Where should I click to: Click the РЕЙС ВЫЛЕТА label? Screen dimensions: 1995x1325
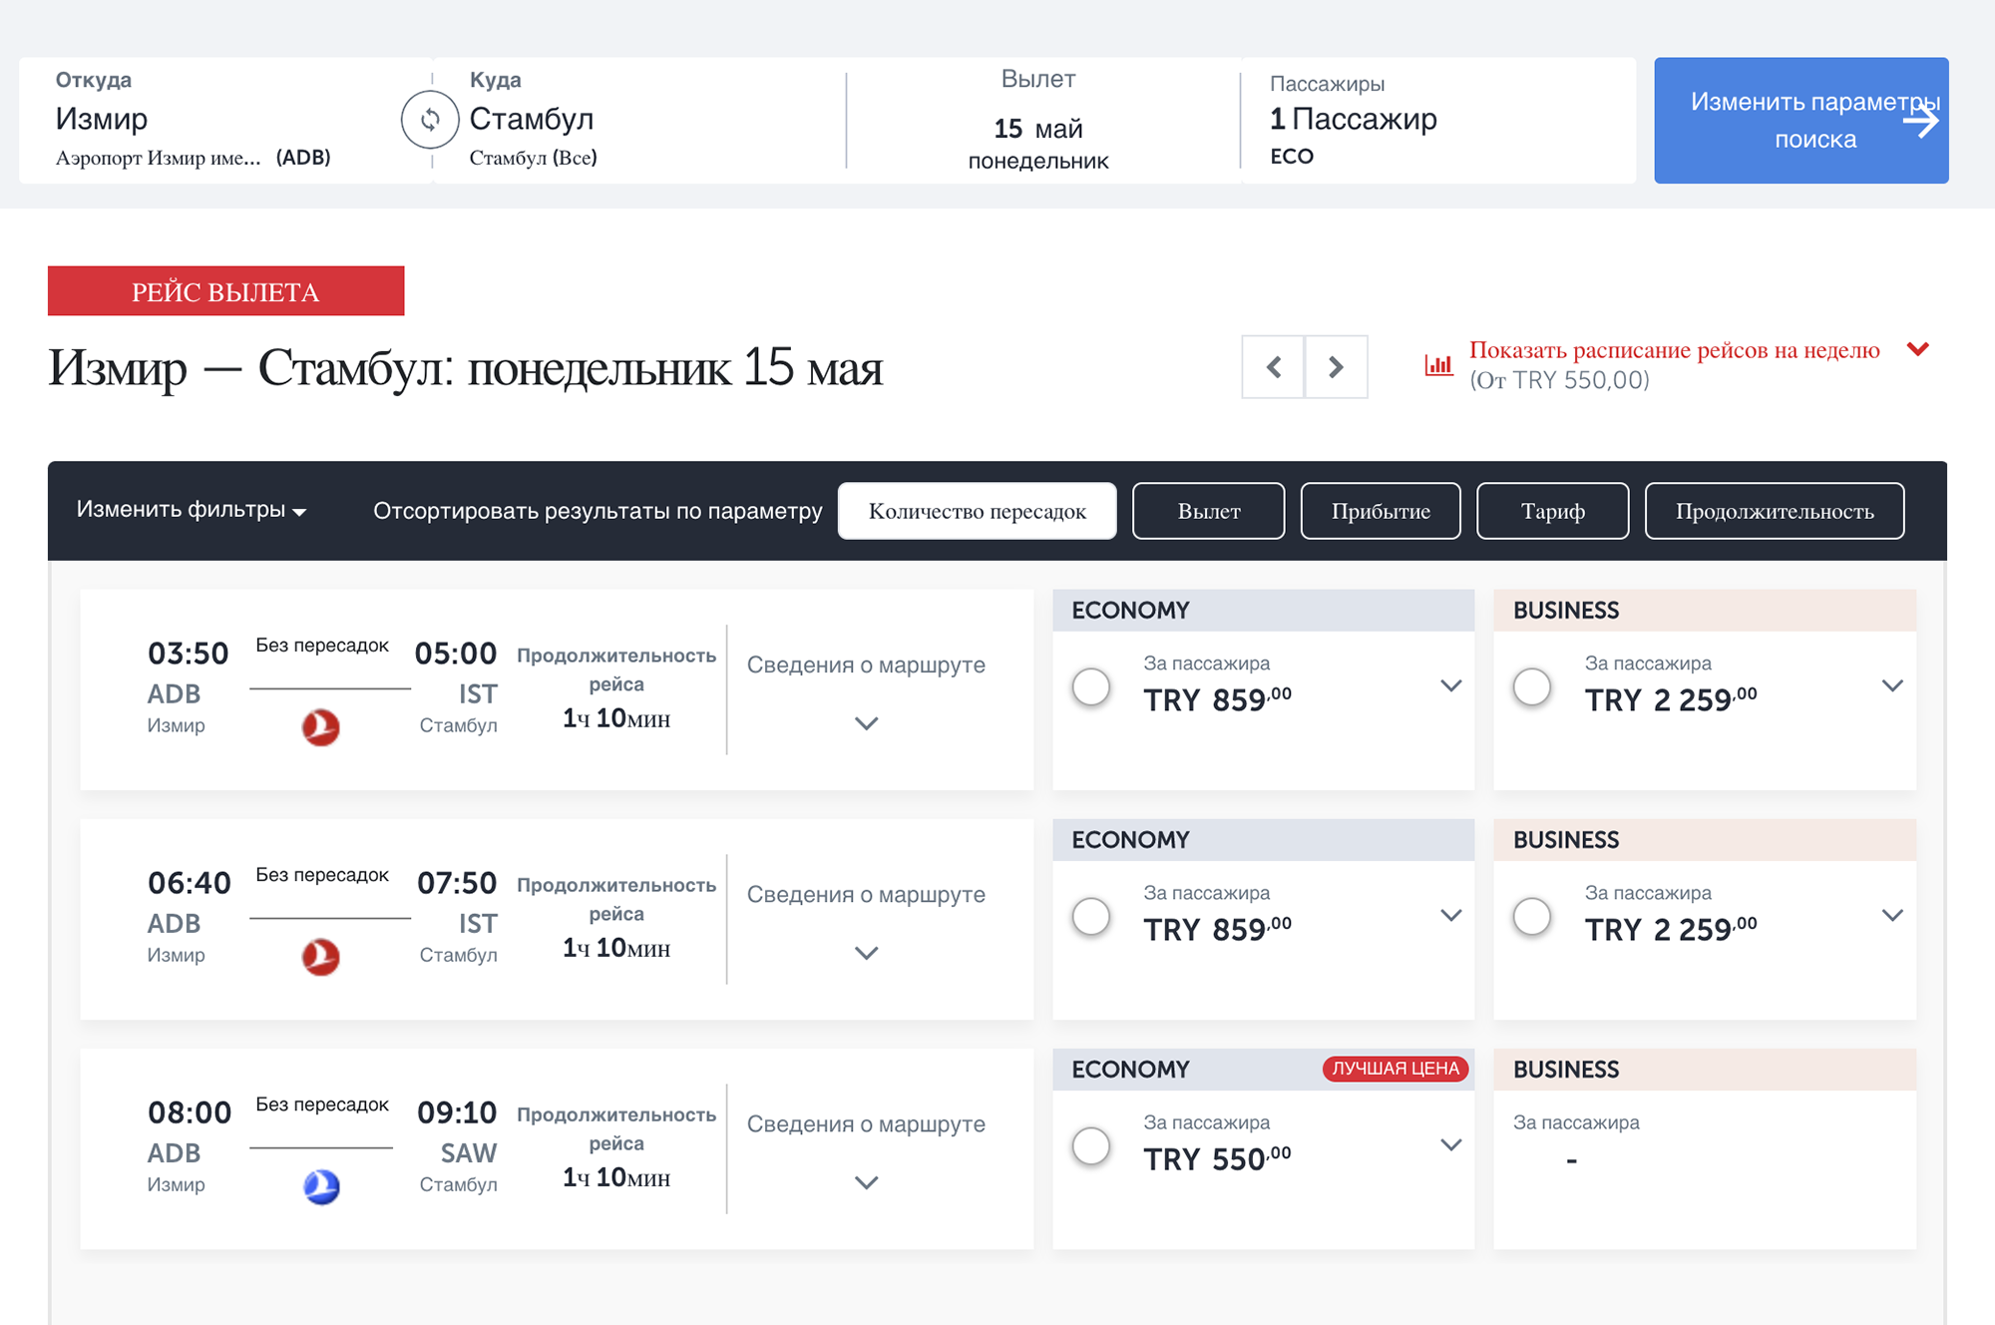point(225,291)
